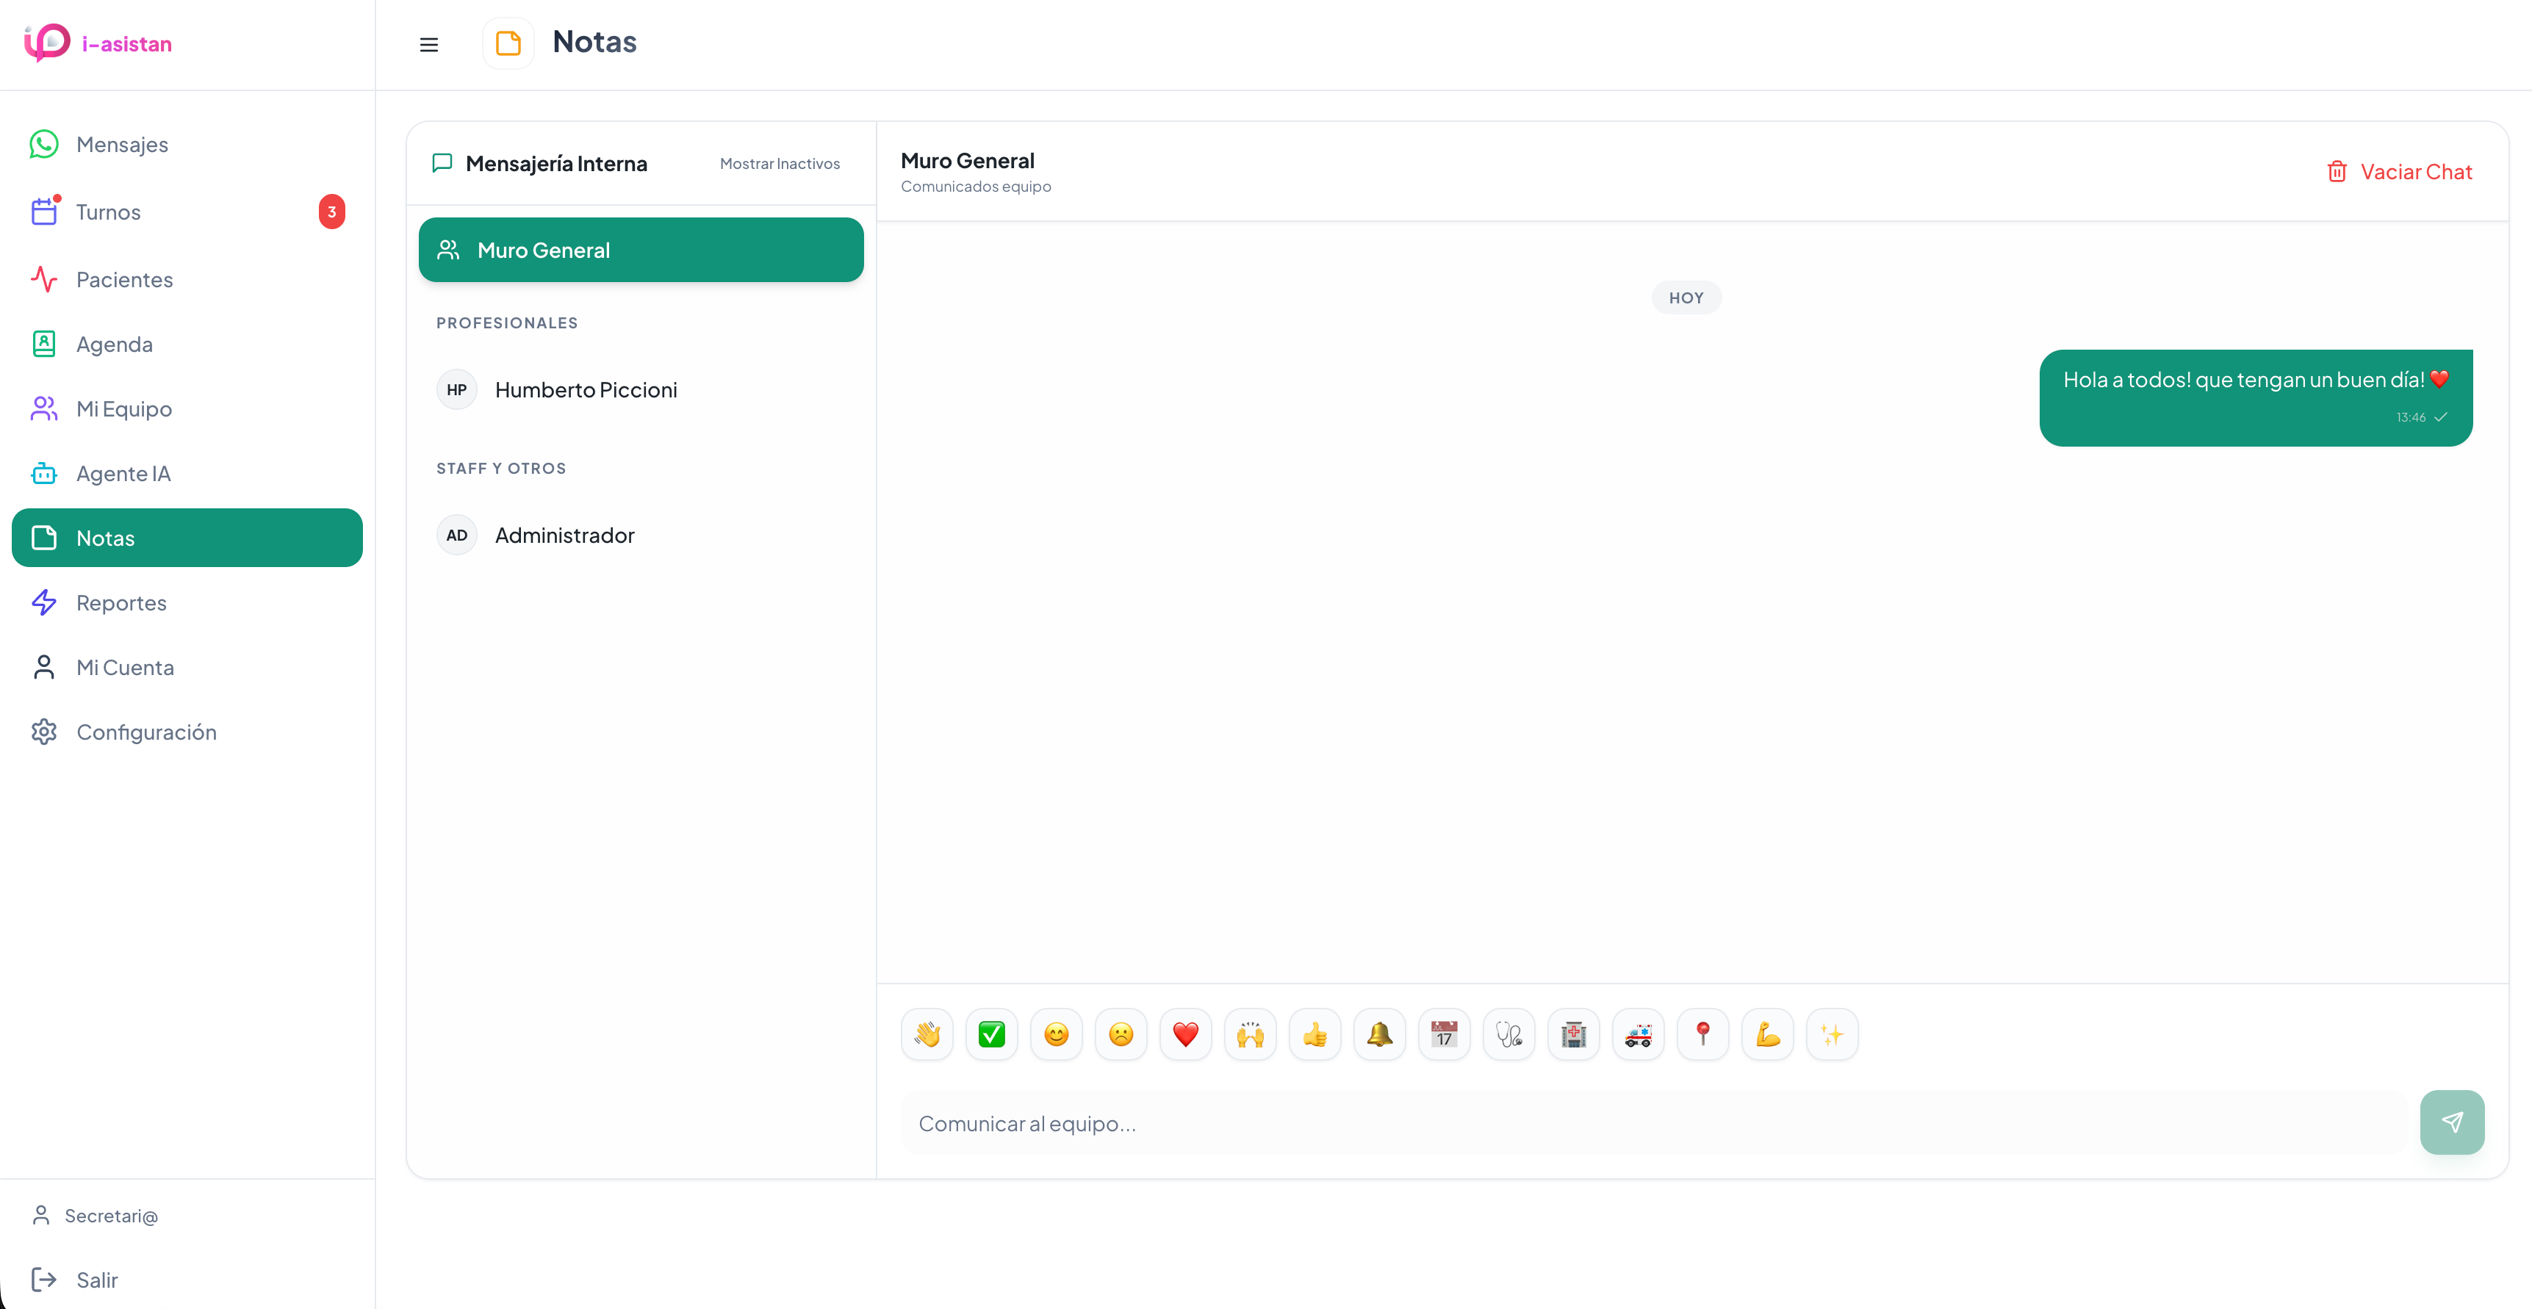
Task: Insert the hospital emoji
Action: click(x=1574, y=1035)
